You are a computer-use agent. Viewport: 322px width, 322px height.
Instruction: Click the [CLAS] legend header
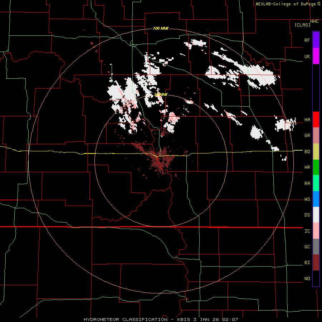pyautogui.click(x=302, y=25)
